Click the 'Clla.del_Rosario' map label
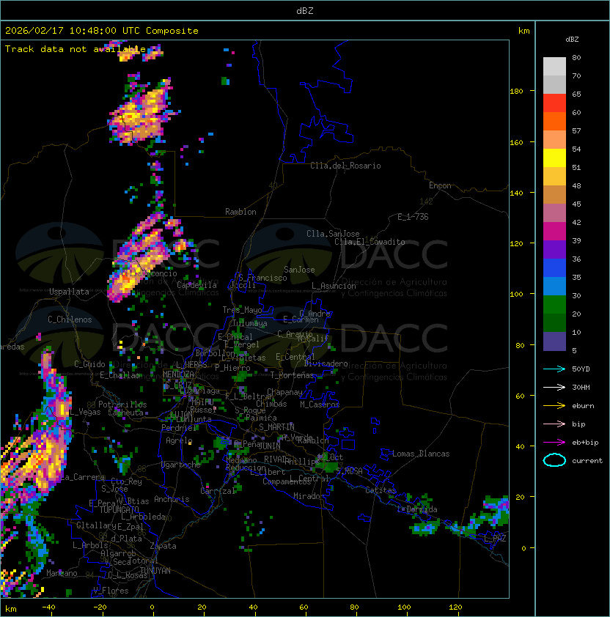 click(345, 166)
